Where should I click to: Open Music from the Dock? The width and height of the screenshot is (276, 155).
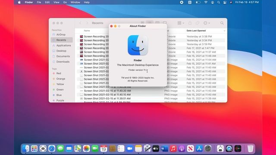coord(173,149)
